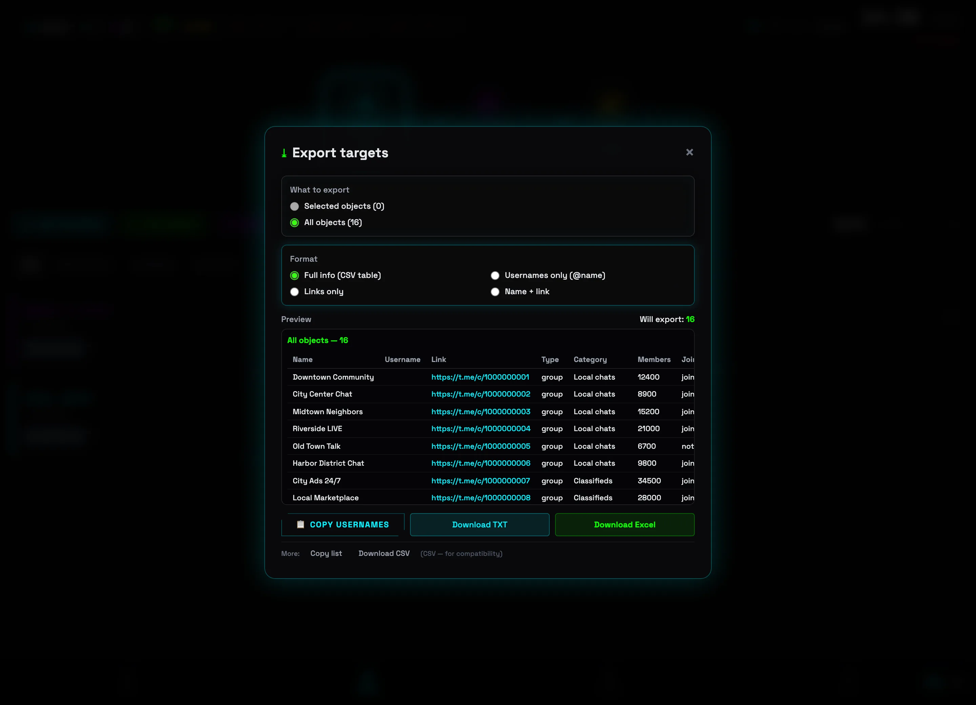This screenshot has height=705, width=976.
Task: Click the Downtown Community name cell
Action: 333,377
